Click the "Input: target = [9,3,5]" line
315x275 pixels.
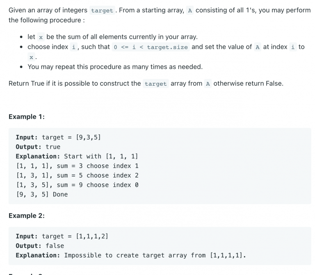click(58, 137)
